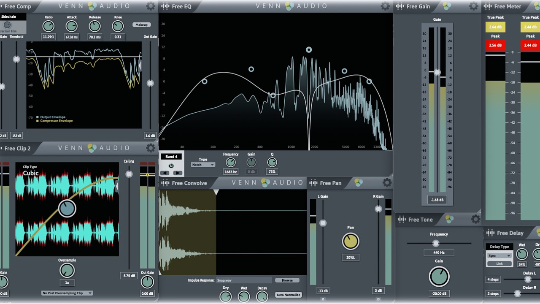Toggle Band 4 power button

tap(171, 166)
